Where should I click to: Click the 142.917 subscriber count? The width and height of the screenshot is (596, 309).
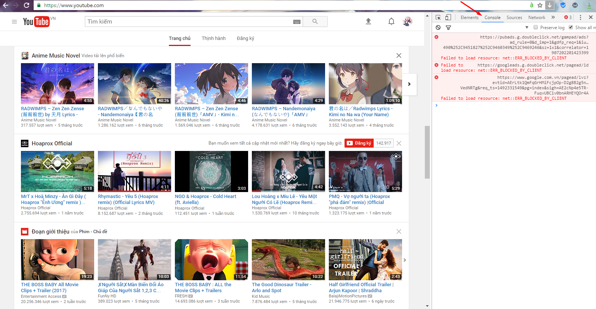click(384, 143)
